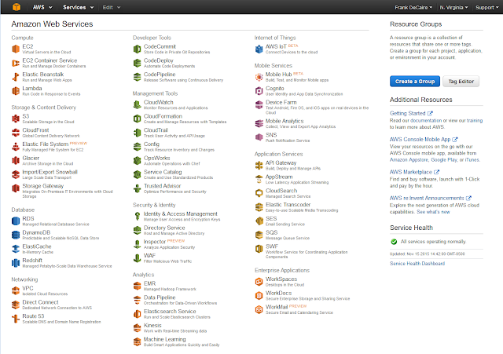Click the Machine Learning icon
Viewport: 503px width, 354px height.
[x=138, y=341]
